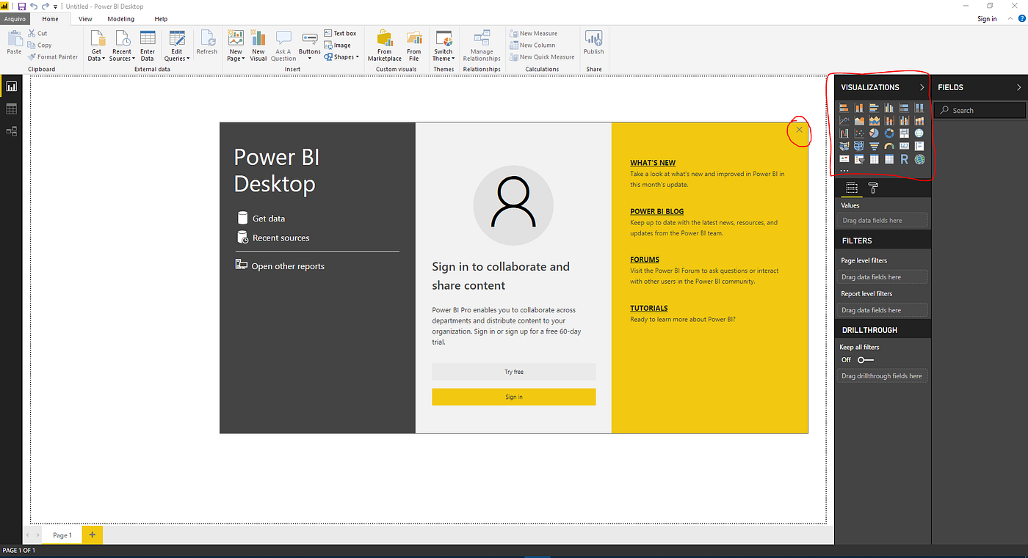Open the POWER BI BLOG link

coord(656,211)
